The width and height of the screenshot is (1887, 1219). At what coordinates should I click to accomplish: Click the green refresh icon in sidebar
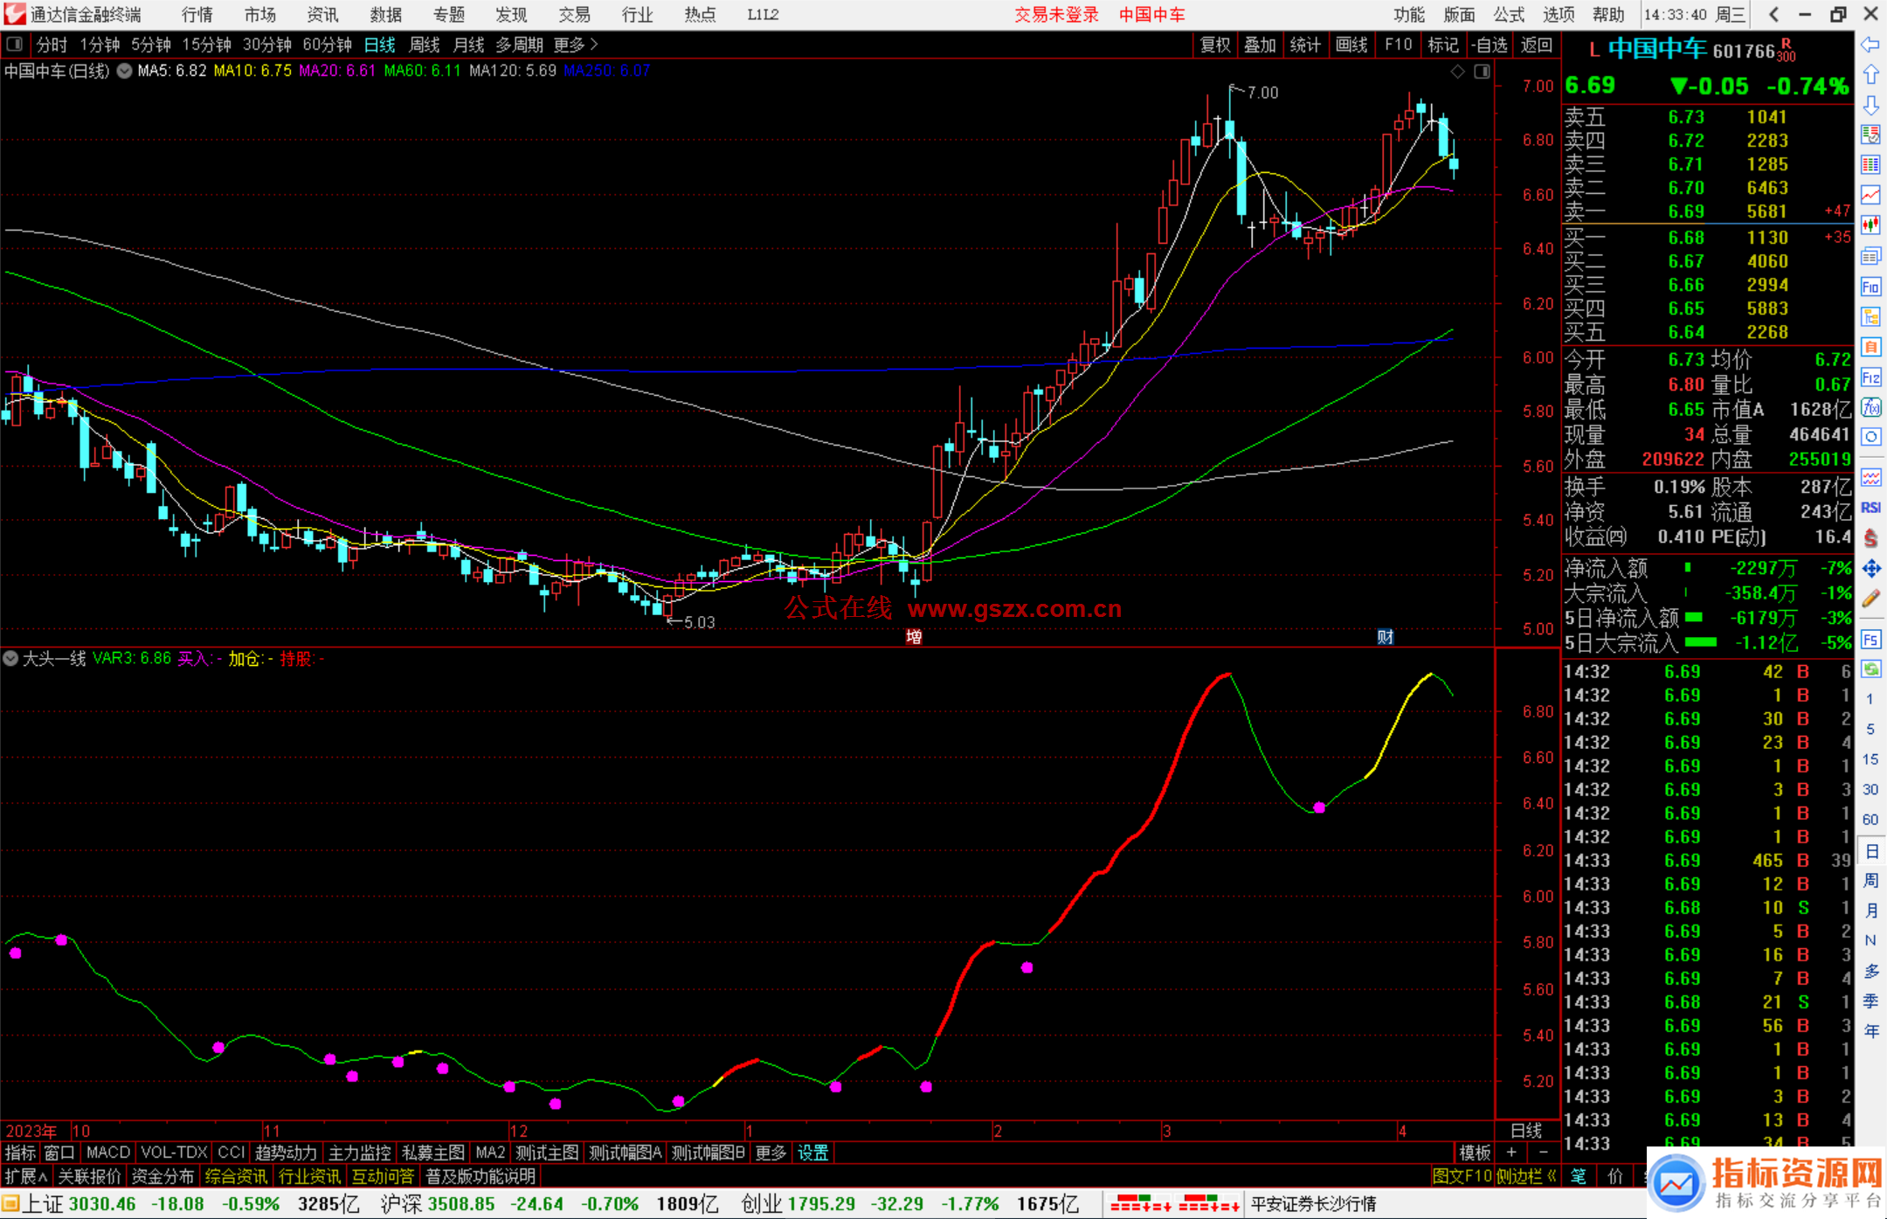pyautogui.click(x=1870, y=669)
